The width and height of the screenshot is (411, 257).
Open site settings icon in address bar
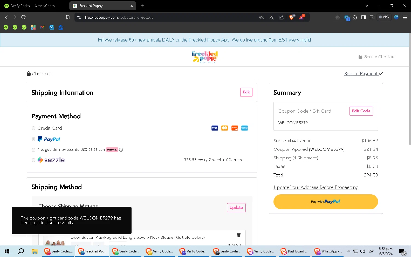point(79,17)
